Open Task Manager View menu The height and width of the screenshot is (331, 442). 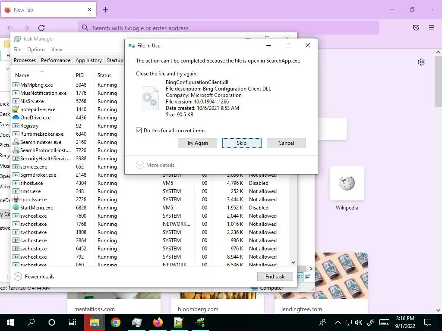pyautogui.click(x=57, y=49)
